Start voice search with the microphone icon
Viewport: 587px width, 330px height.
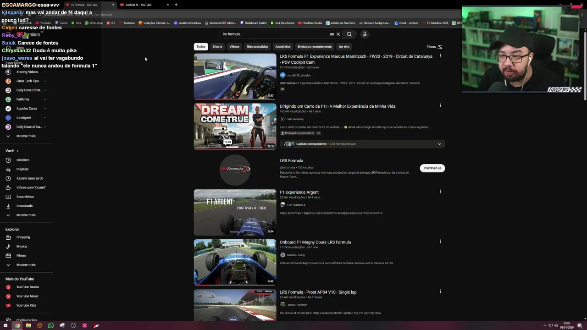click(x=365, y=34)
